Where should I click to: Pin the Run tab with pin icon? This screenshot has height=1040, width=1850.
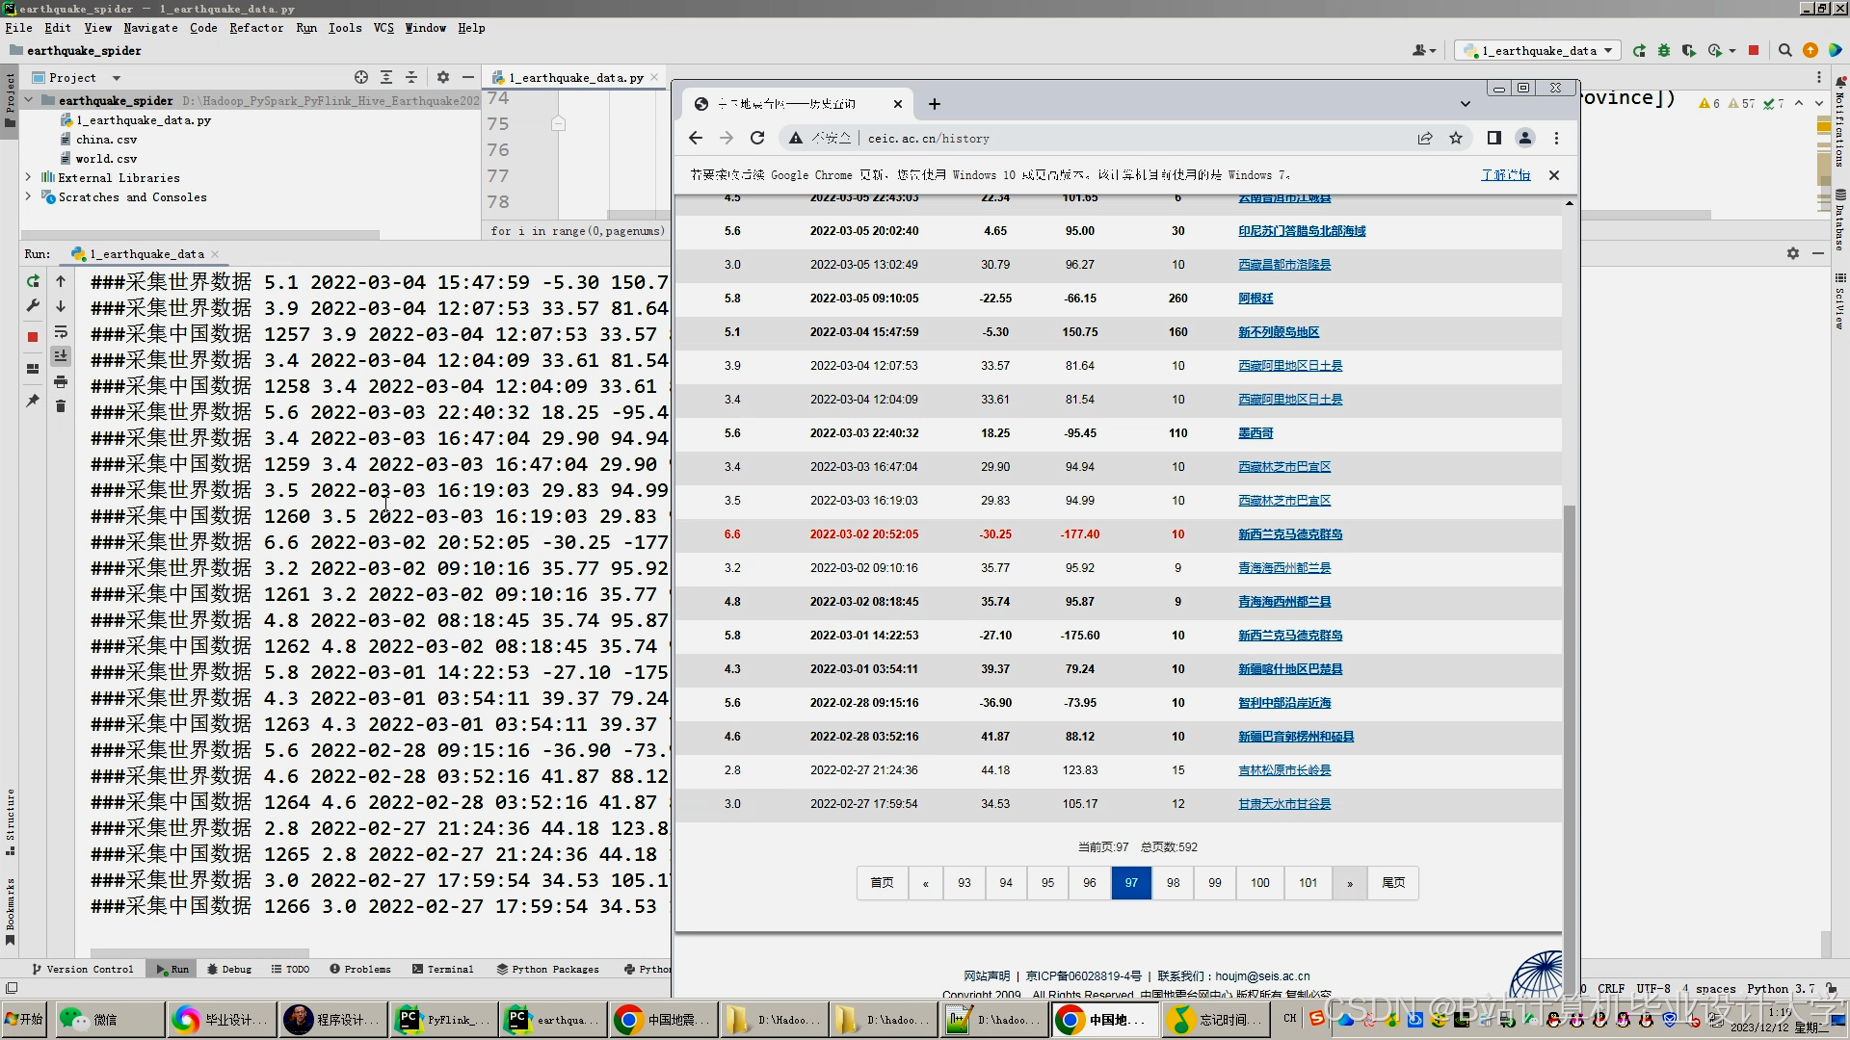(33, 401)
